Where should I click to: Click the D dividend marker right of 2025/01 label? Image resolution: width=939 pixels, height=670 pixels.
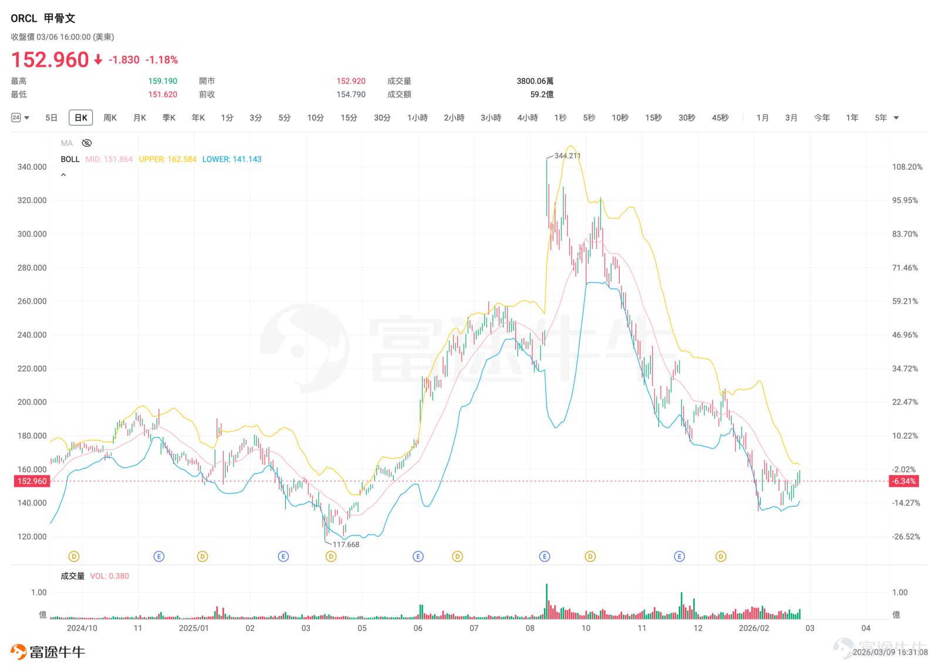tap(202, 556)
